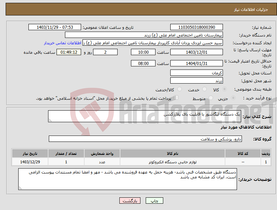
Task: Click the تاریخ و ساعت اعلان عمومی label
Action: click(x=108, y=27)
